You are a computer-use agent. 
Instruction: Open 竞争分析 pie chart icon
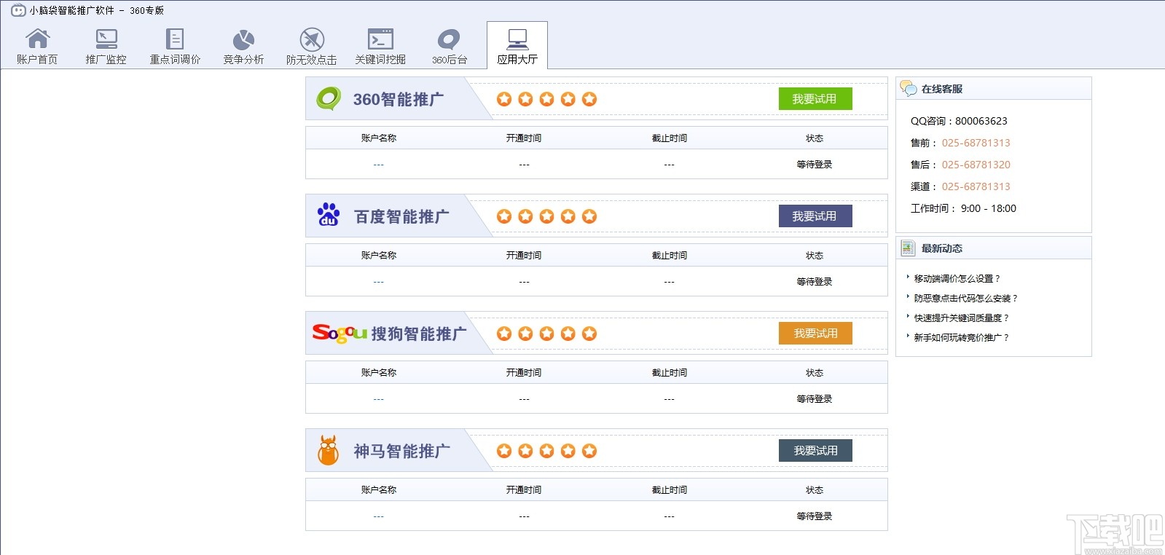point(243,39)
